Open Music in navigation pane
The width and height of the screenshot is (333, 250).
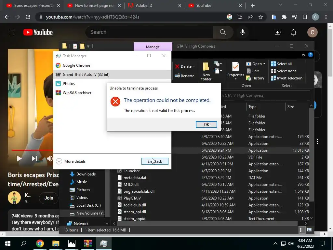(x=78, y=182)
